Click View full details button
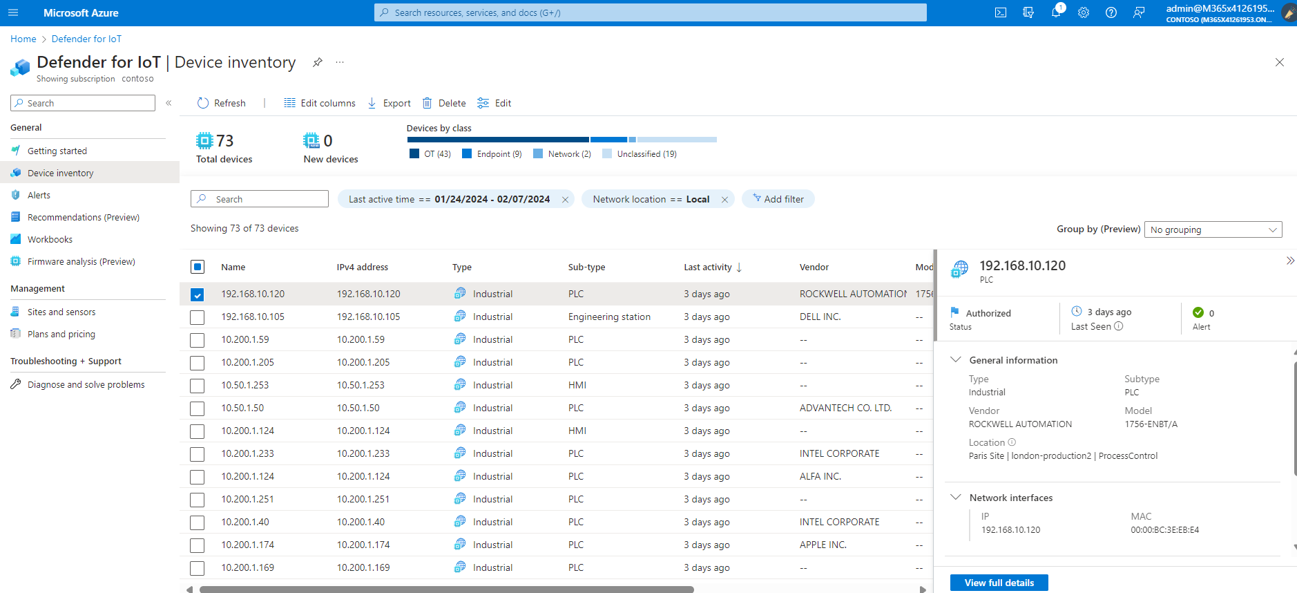The image size is (1297, 593). point(999,583)
